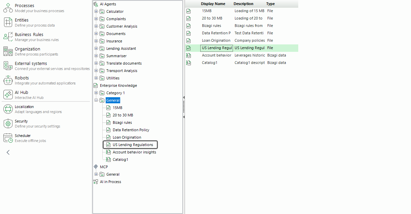Viewport: 411px width, 214px height.
Task: Open the Organization module icon
Action: point(8,51)
